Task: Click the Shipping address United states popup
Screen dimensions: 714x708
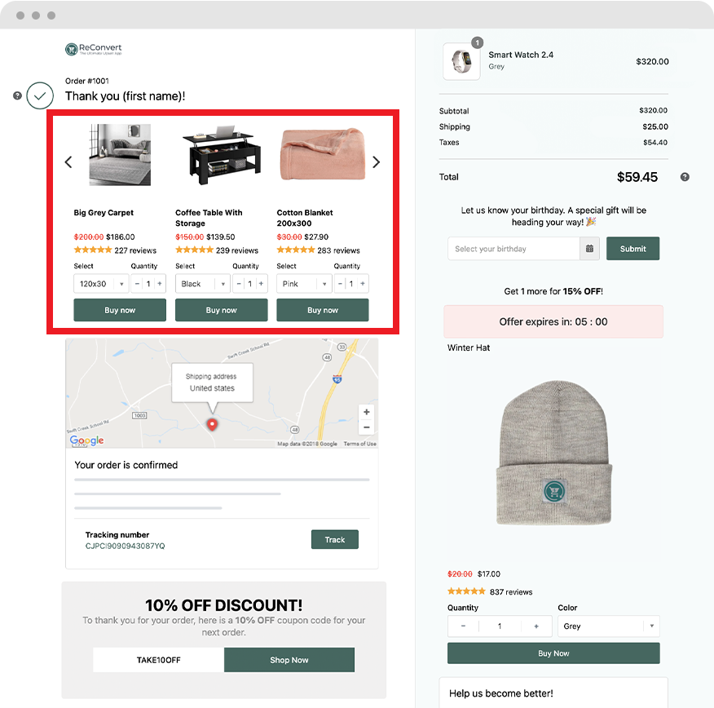Action: pos(212,383)
